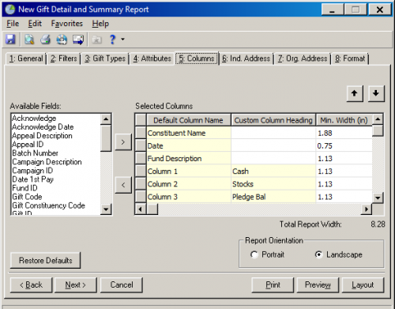The image size is (395, 309).
Task: Click the printer icon in toolbar
Action: tap(45, 40)
